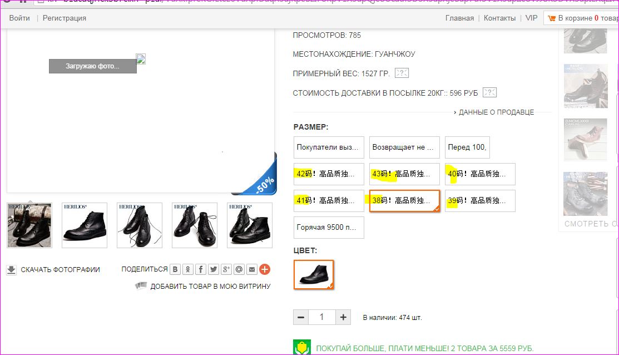
Task: Click 'Загружаю фото...' loading placeholder
Action: click(x=93, y=66)
